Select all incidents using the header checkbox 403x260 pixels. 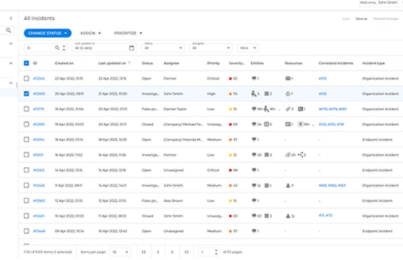click(x=27, y=63)
